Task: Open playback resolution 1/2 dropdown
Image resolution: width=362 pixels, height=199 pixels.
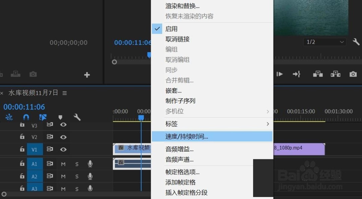Action: pos(324,42)
